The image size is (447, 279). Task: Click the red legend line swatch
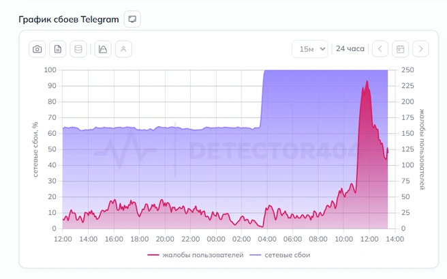click(x=153, y=255)
